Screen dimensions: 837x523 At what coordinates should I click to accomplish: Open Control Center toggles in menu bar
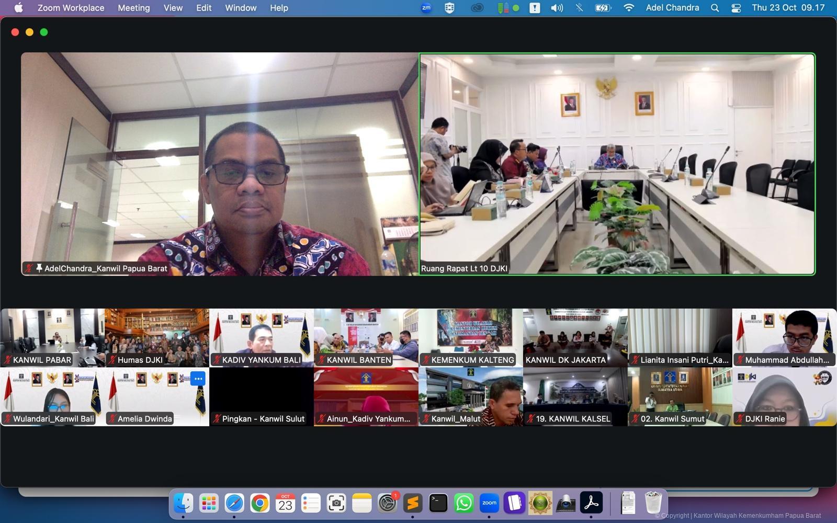[736, 8]
